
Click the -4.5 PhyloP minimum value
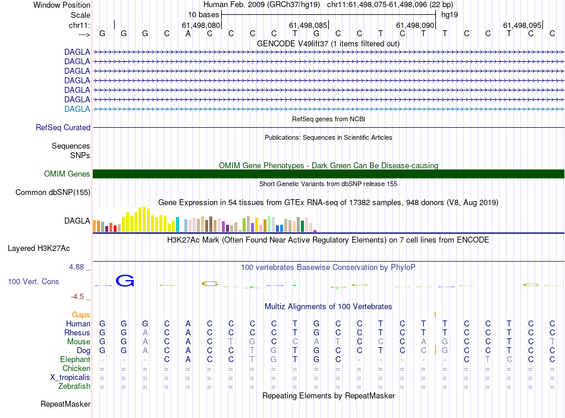77,297
